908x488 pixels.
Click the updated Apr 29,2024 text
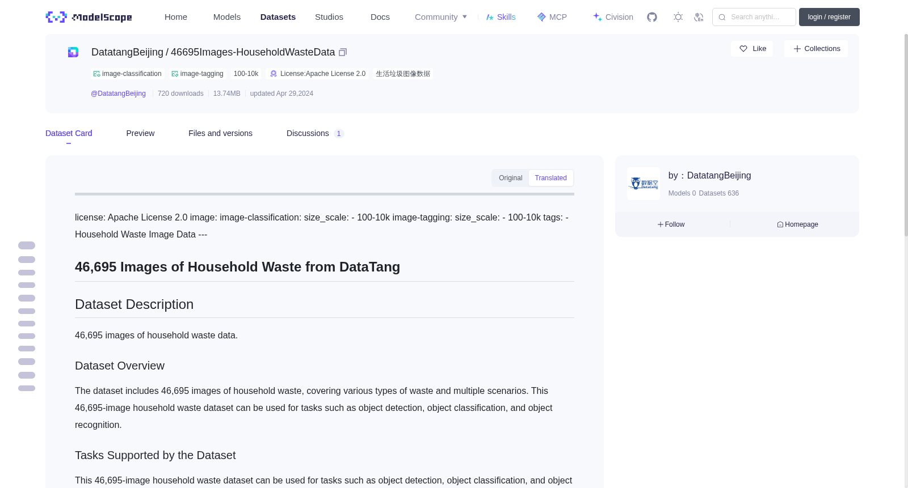[281, 94]
